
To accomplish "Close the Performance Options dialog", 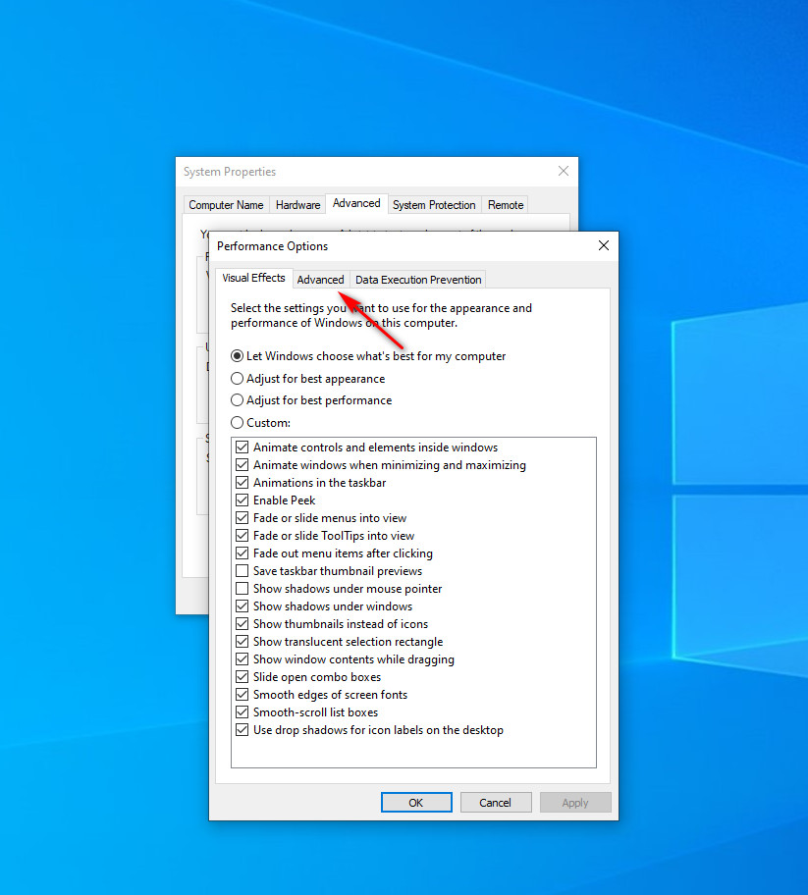I will pos(603,245).
